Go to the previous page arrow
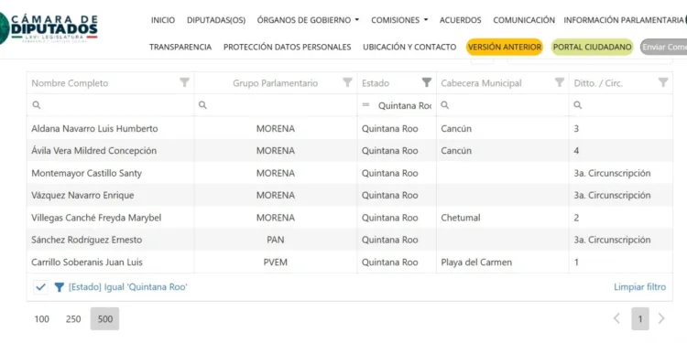The image size is (687, 343). pos(616,319)
